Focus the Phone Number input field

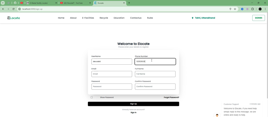coord(155,62)
